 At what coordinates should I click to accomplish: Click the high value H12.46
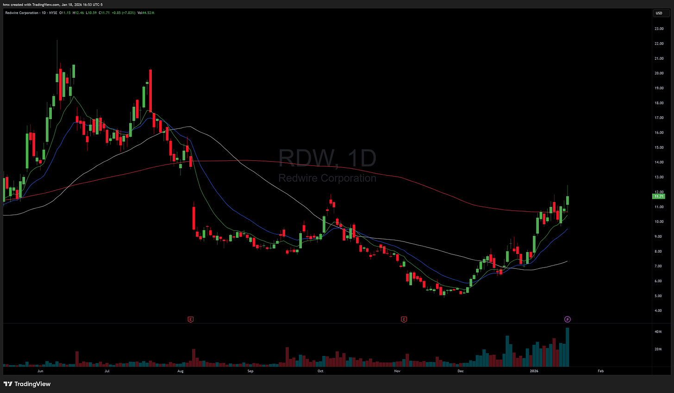point(78,13)
